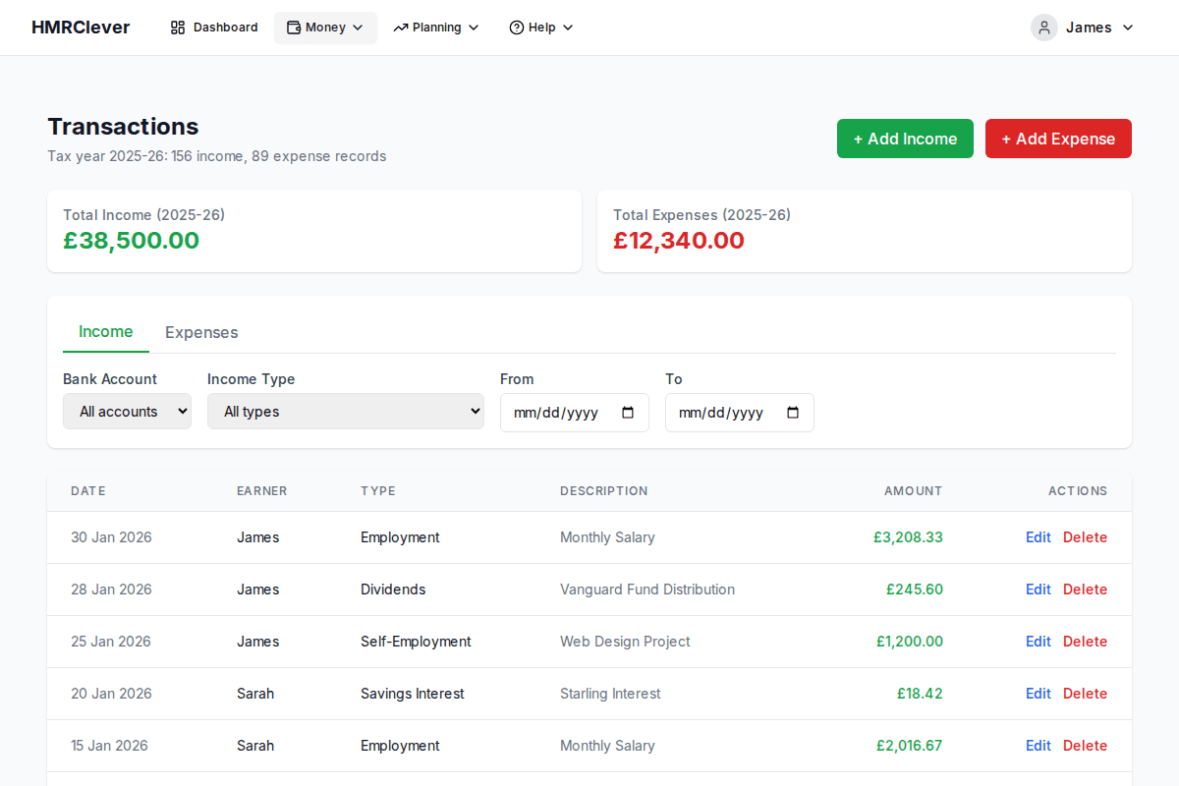Click the Add Expense button
This screenshot has width=1179, height=786.
click(x=1058, y=139)
